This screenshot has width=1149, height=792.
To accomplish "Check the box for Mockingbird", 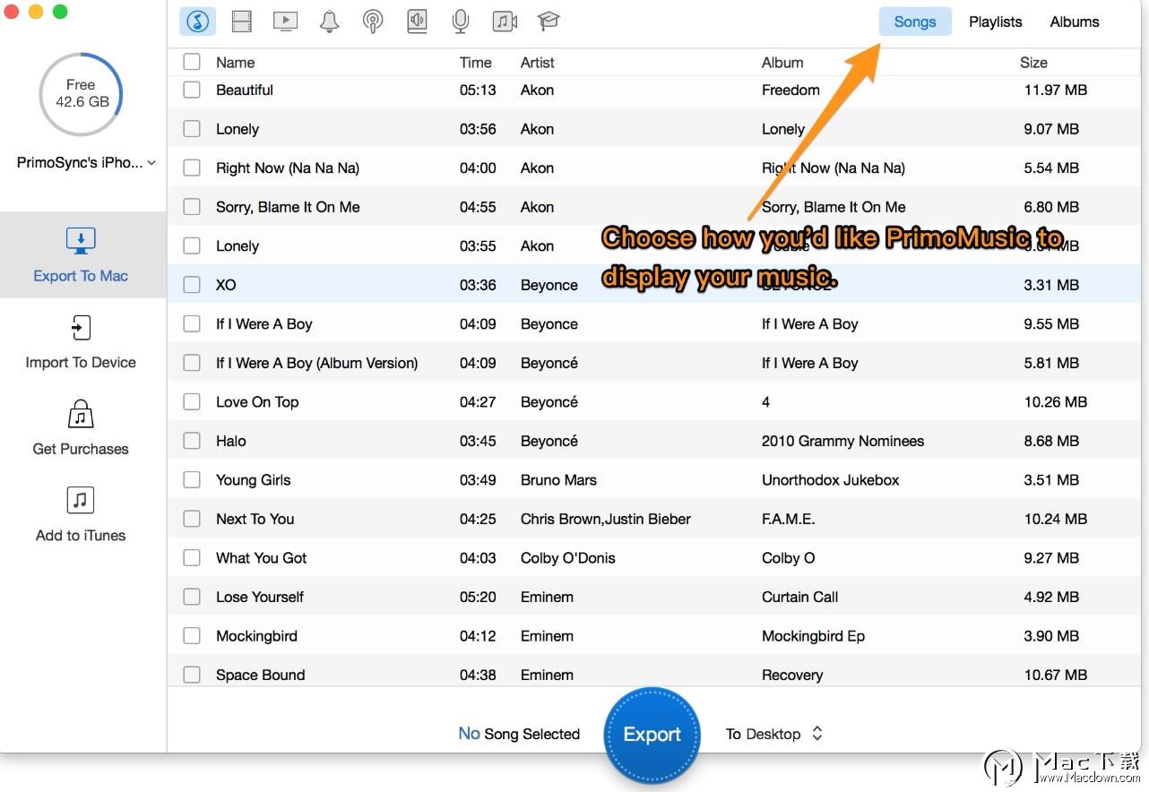I will pyautogui.click(x=192, y=635).
